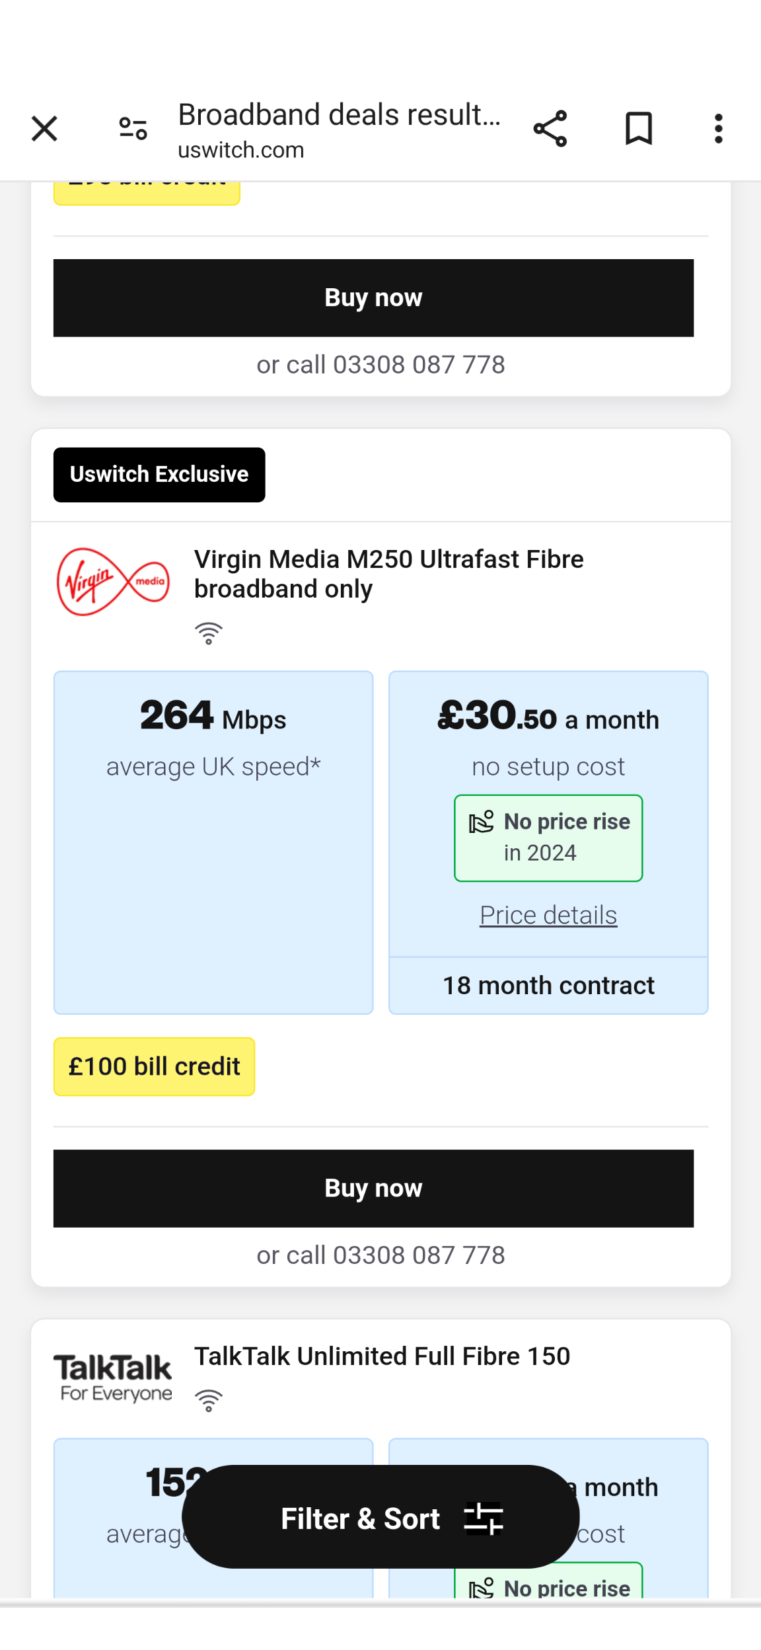Viewport: 761px width, 1650px height.
Task: Open the three-dot overflow menu
Action: click(719, 129)
